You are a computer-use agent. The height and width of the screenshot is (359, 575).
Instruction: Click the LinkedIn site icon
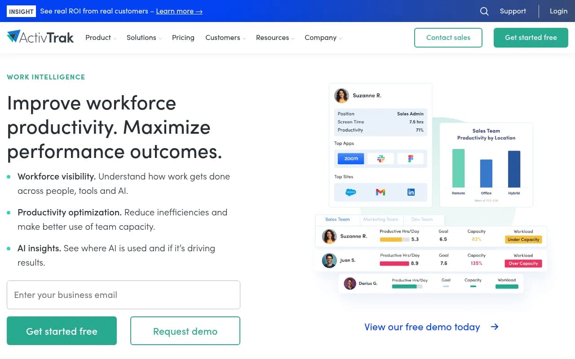click(x=411, y=192)
